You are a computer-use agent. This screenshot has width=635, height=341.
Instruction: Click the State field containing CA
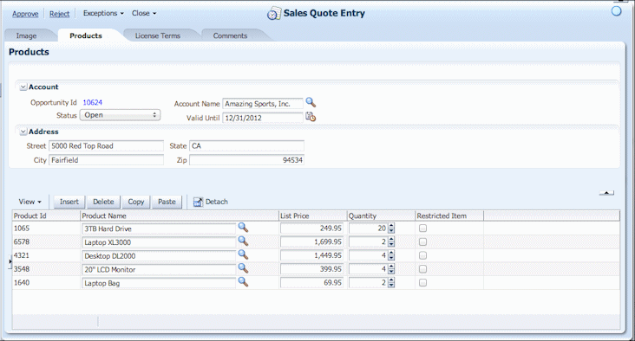246,146
